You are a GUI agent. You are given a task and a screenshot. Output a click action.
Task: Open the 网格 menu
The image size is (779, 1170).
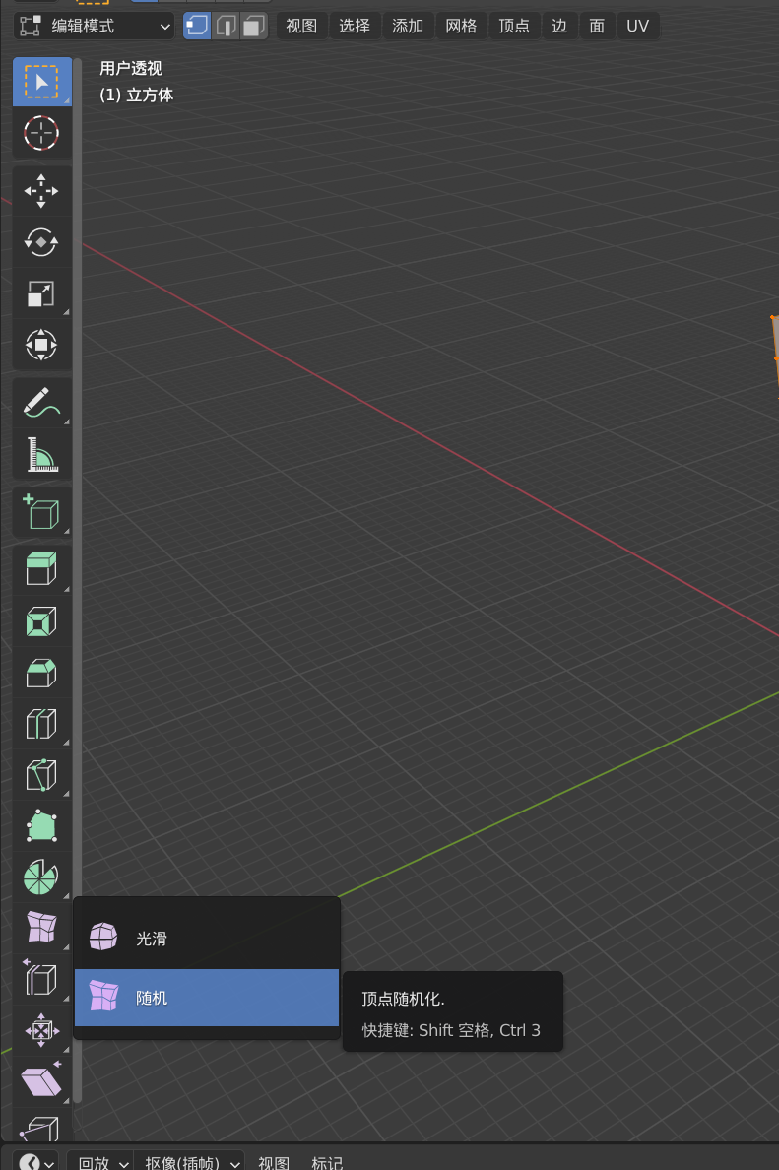pos(461,27)
